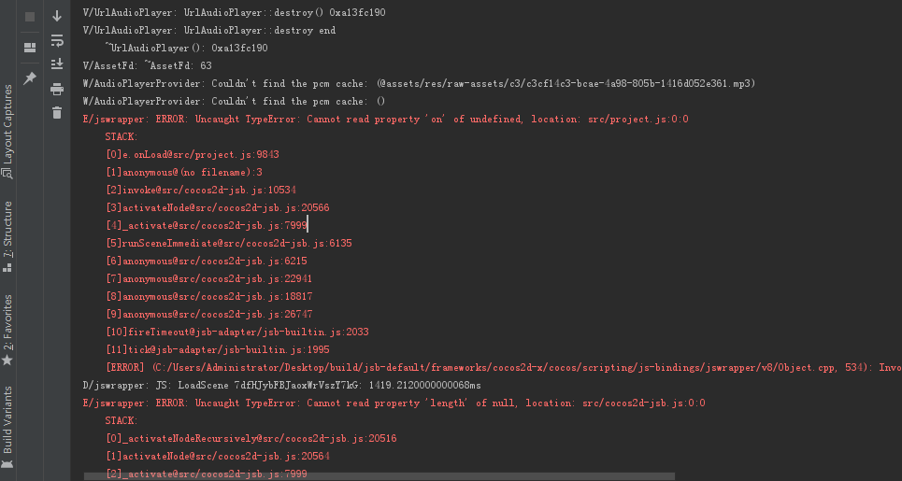Click the print icon
The image size is (902, 481).
point(57,89)
